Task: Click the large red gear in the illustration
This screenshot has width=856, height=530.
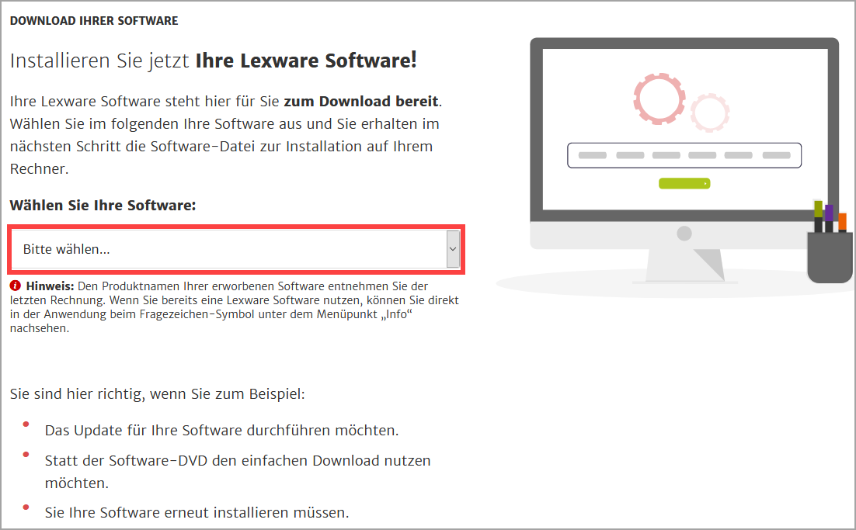Action: (659, 99)
